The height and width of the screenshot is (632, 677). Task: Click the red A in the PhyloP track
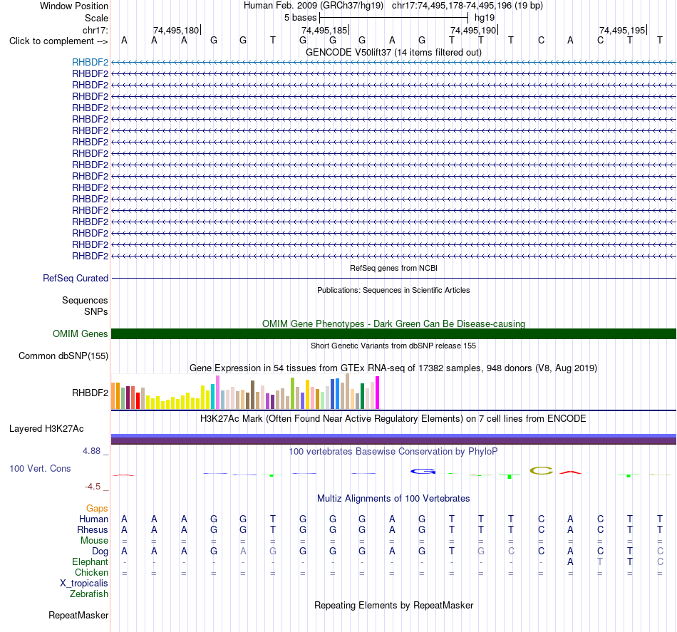(x=570, y=472)
